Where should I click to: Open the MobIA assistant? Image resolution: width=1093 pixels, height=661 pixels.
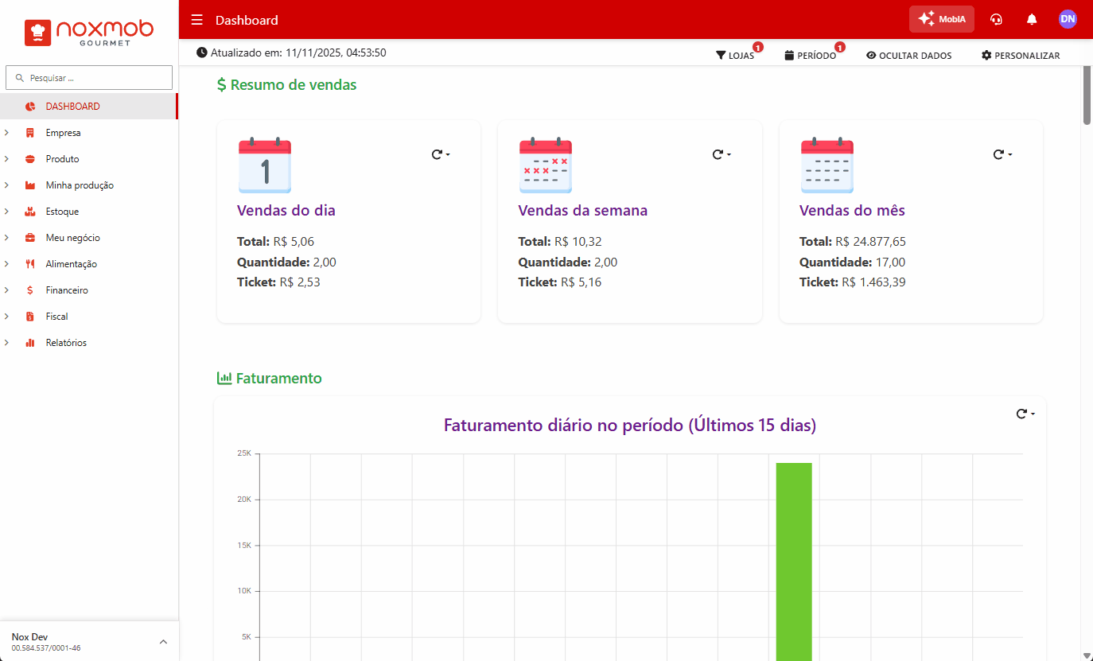click(x=941, y=19)
